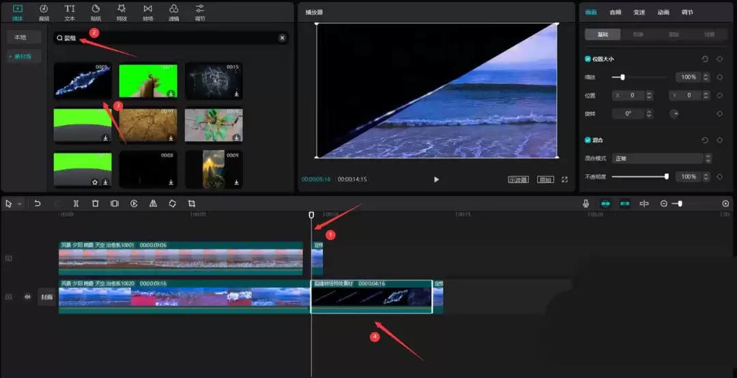The image size is (737, 378).
Task: Click the 不透明度 opacity slider handle
Action: (x=666, y=177)
